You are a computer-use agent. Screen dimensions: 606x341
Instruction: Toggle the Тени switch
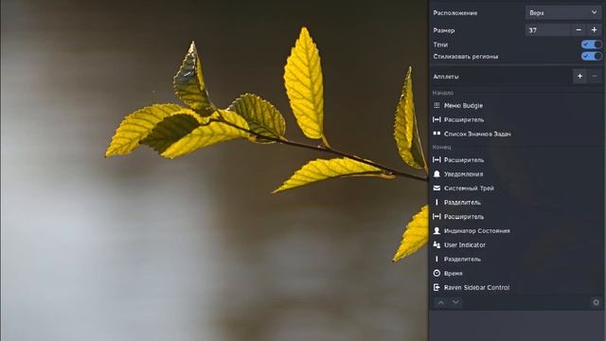591,45
